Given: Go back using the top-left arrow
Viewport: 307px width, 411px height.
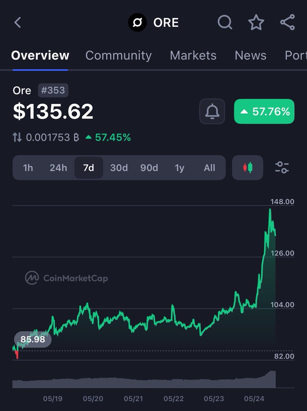Looking at the screenshot, I should click(x=18, y=23).
